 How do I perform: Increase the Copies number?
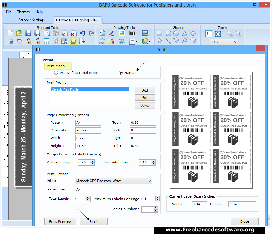coord(156,208)
